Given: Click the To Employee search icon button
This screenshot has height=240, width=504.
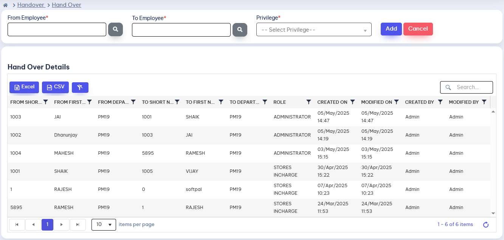Looking at the screenshot, I should [240, 29].
